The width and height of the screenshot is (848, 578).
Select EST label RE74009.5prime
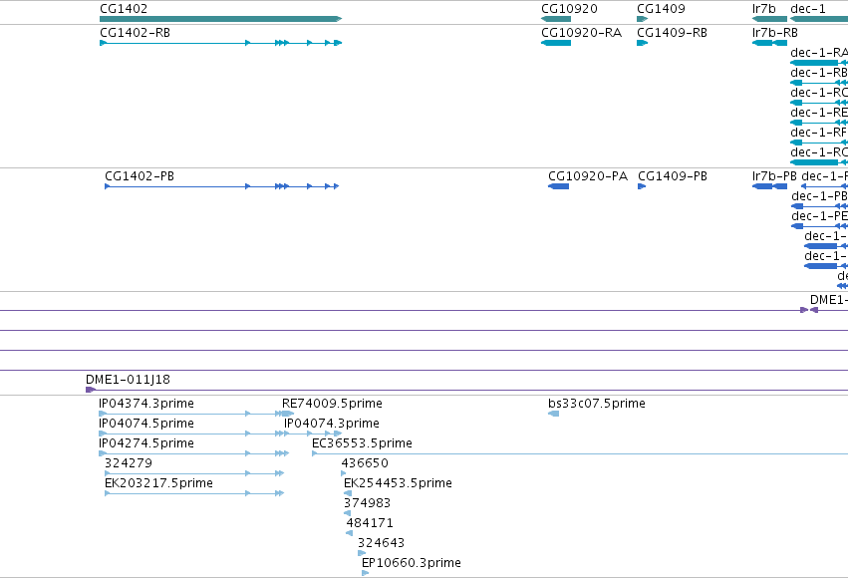point(332,404)
